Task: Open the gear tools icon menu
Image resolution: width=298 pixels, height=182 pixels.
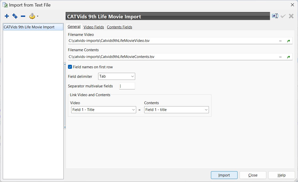Action: click(34, 16)
